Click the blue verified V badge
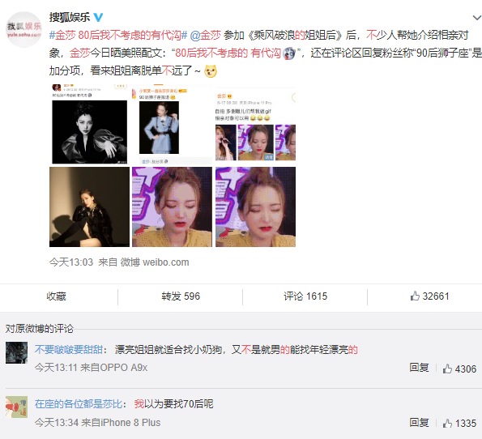 [98, 17]
